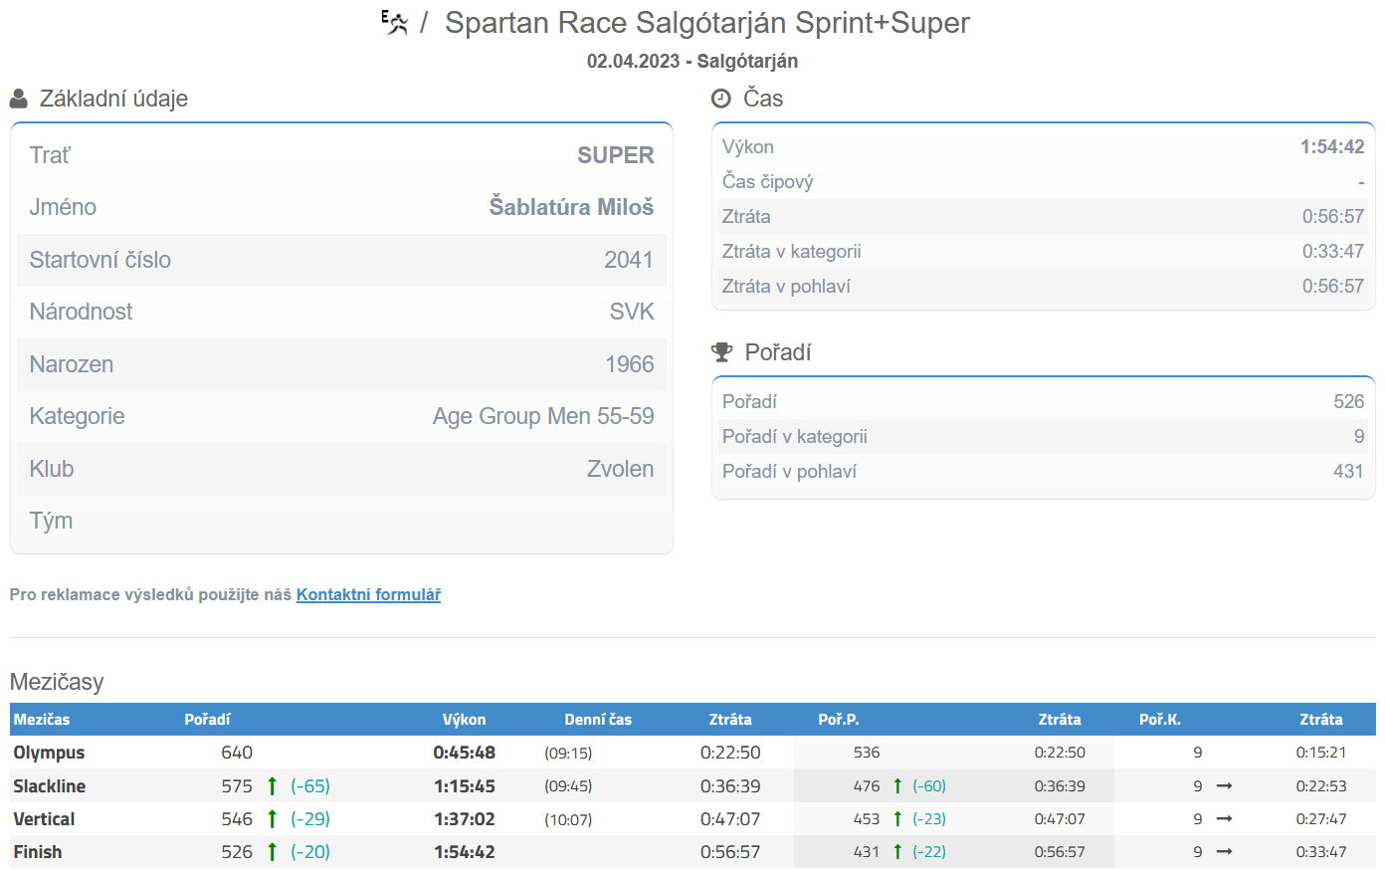The width and height of the screenshot is (1385, 870).
Task: Click right arrow in Finish category rank
Action: [1225, 851]
